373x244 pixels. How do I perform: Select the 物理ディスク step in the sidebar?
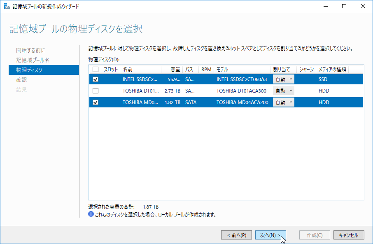point(44,70)
